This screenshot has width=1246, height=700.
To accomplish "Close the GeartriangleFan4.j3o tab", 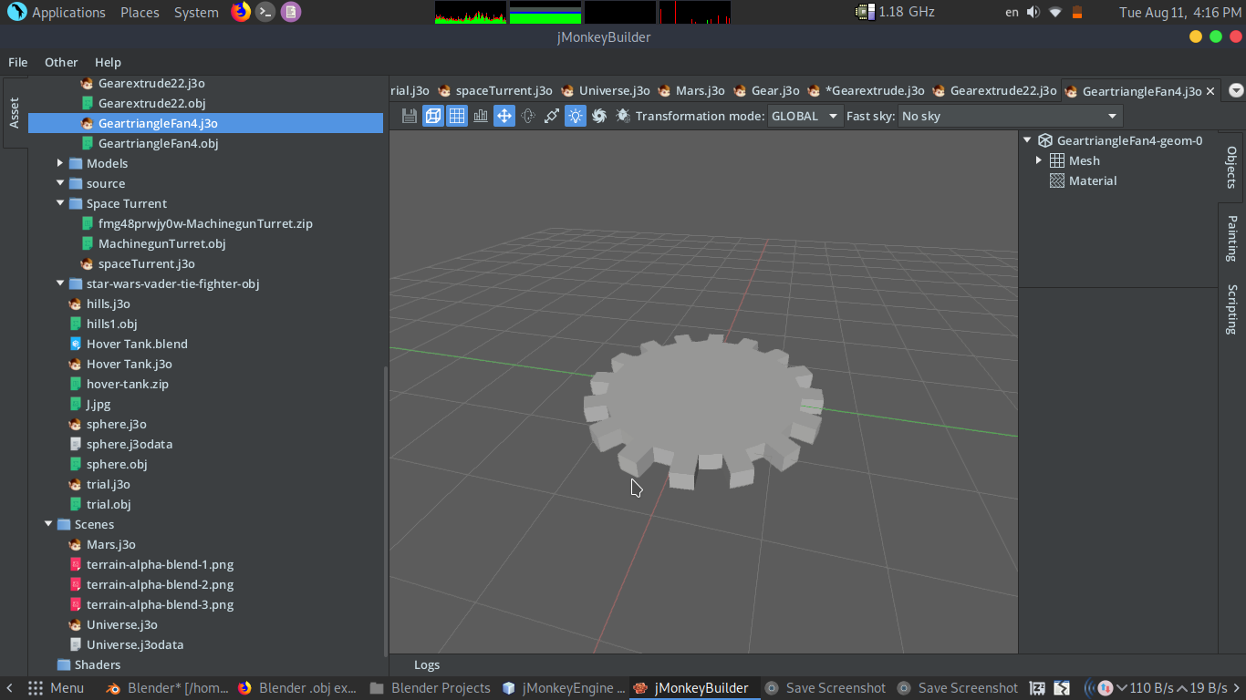I will click(1210, 91).
